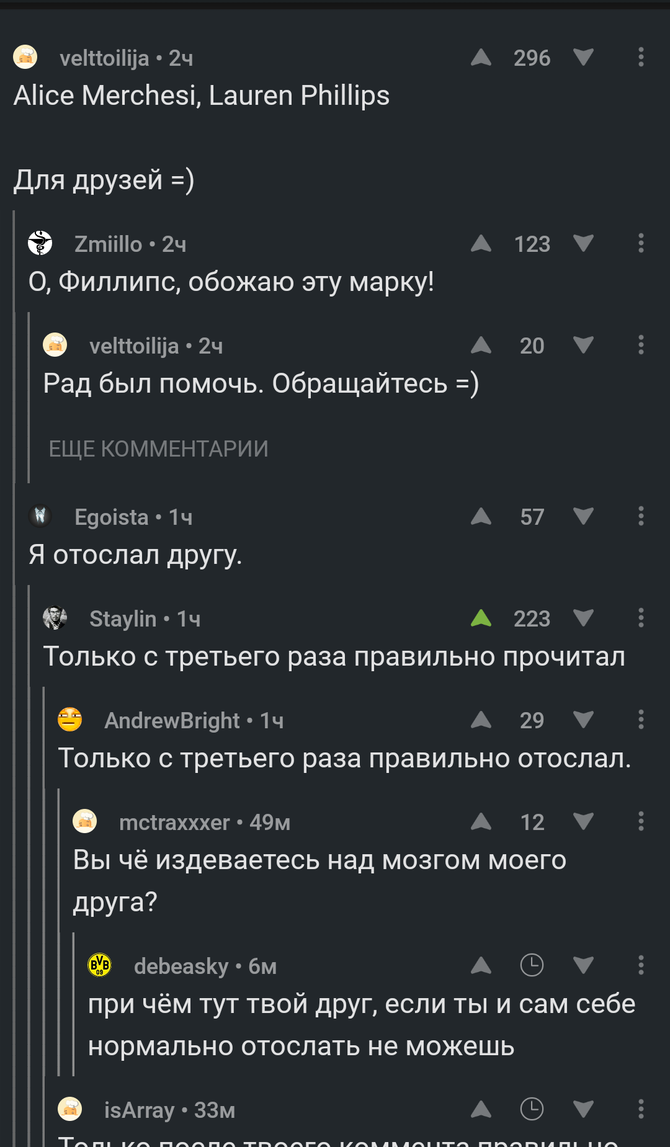
Task: Click Zmiillo's avatar picture
Action: [40, 243]
